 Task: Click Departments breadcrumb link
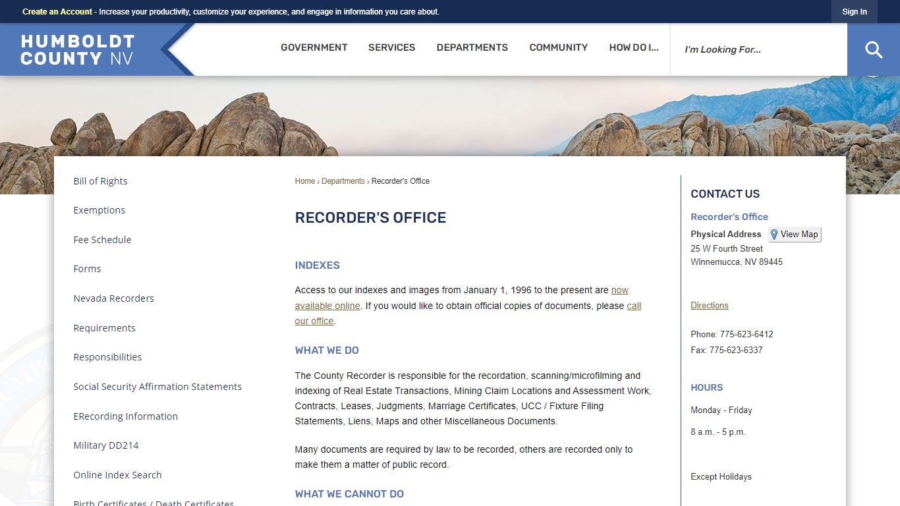(343, 181)
